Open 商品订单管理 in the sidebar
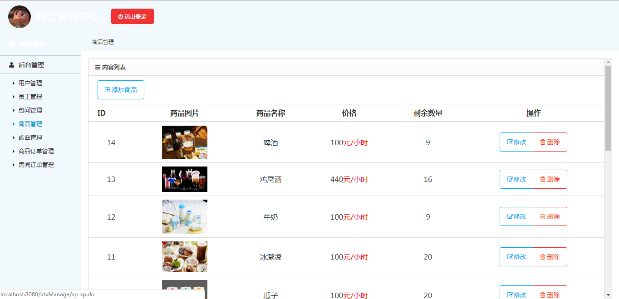The height and width of the screenshot is (299, 619). pos(36,151)
